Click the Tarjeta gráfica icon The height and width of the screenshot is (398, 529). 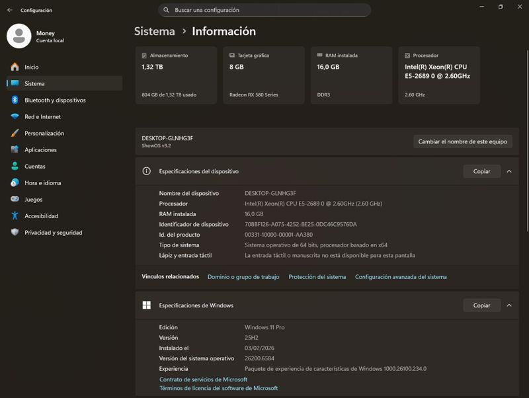click(x=232, y=56)
